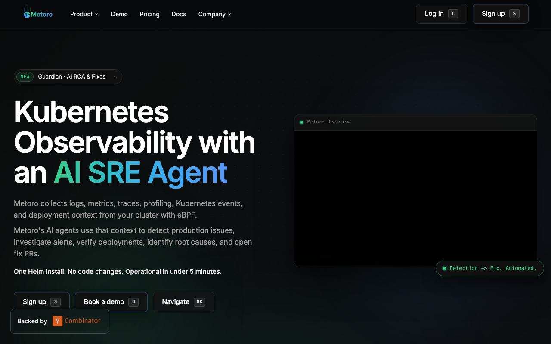The height and width of the screenshot is (344, 551).
Task: Click the Detection -> Fix. Automated. pill
Action: (x=490, y=268)
